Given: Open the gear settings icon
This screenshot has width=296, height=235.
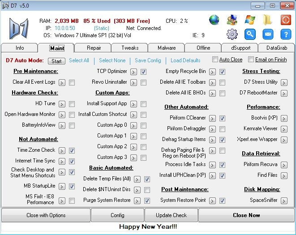Looking at the screenshot, I should click(232, 34).
